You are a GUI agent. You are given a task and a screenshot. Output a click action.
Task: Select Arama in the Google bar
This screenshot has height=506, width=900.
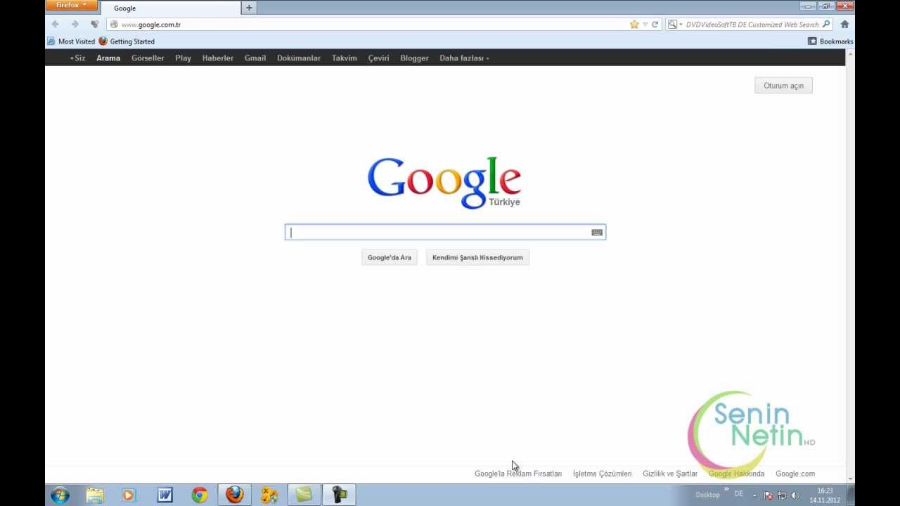coord(108,58)
